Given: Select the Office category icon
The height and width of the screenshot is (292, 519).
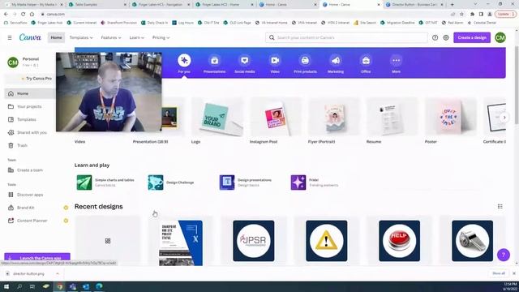Looking at the screenshot, I should [x=366, y=61].
